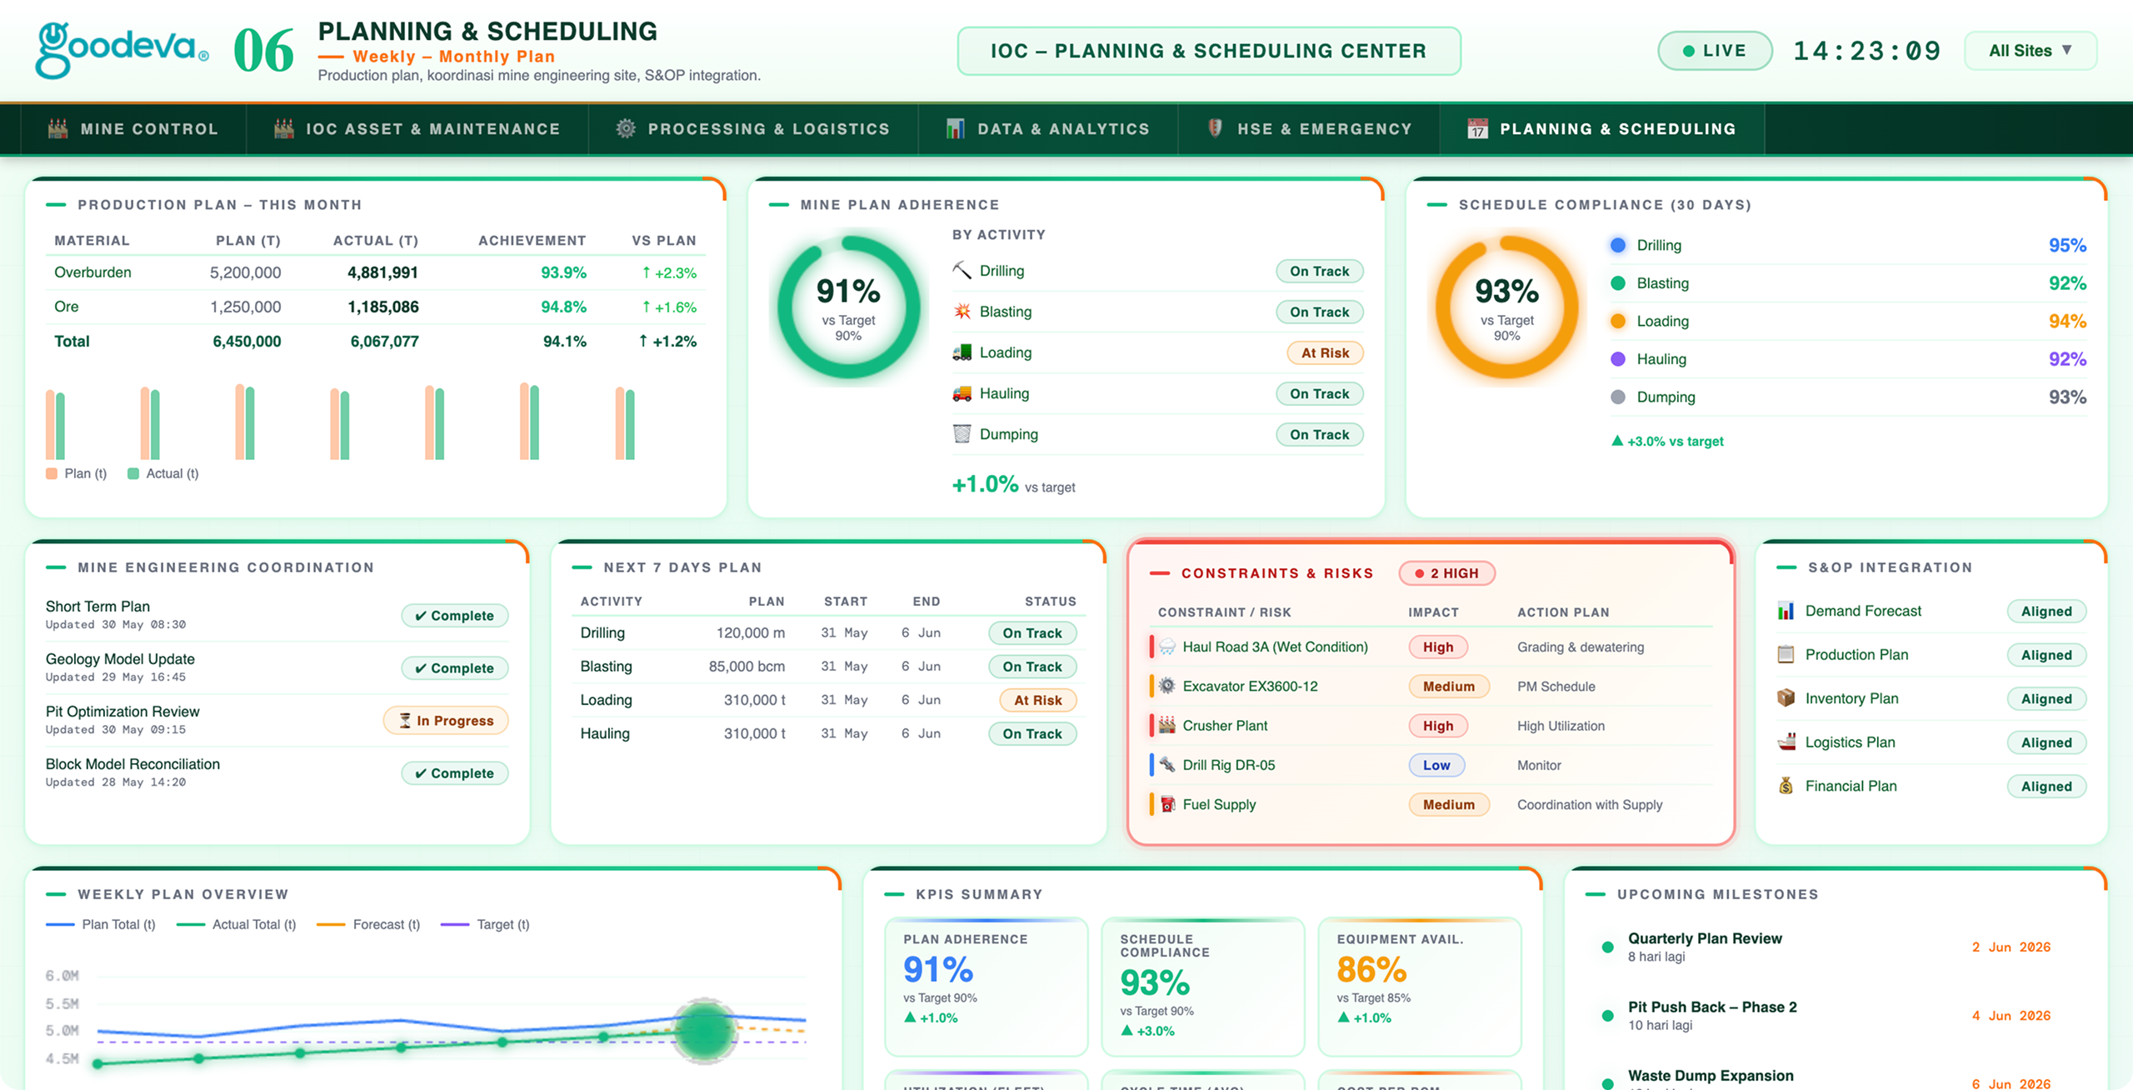Click Geology Model Update entry
Screen dimensions: 2133x1090
(277, 667)
